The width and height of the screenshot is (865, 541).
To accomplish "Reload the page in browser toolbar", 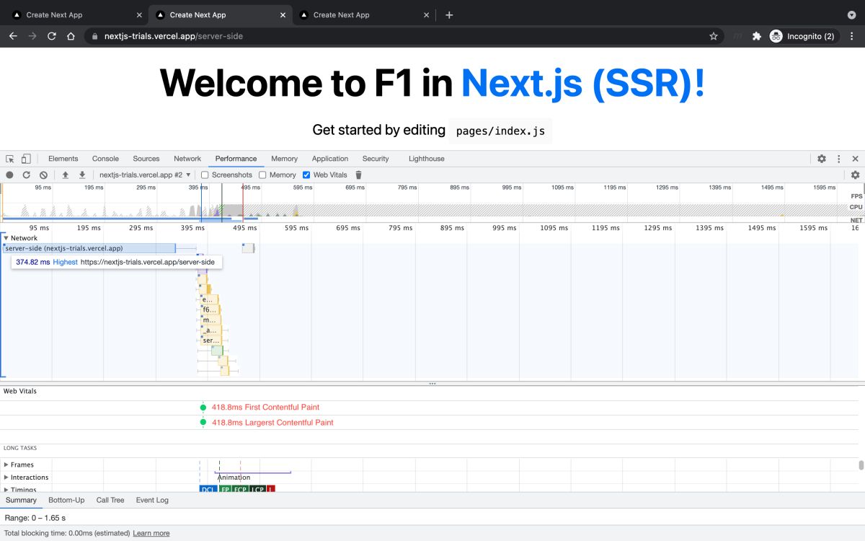I will 51,36.
